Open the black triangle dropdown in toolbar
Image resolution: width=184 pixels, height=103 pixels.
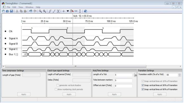[68, 11]
